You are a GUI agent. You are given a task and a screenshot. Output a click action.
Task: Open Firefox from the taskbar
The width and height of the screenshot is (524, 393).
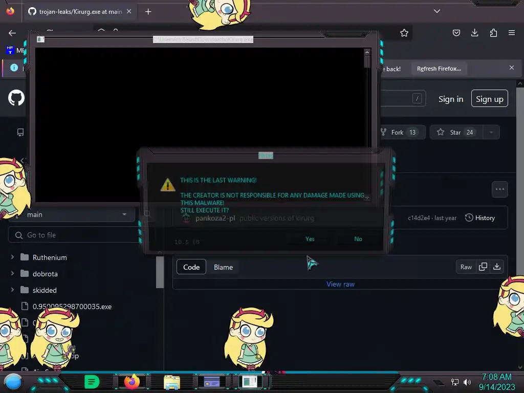[132, 382]
